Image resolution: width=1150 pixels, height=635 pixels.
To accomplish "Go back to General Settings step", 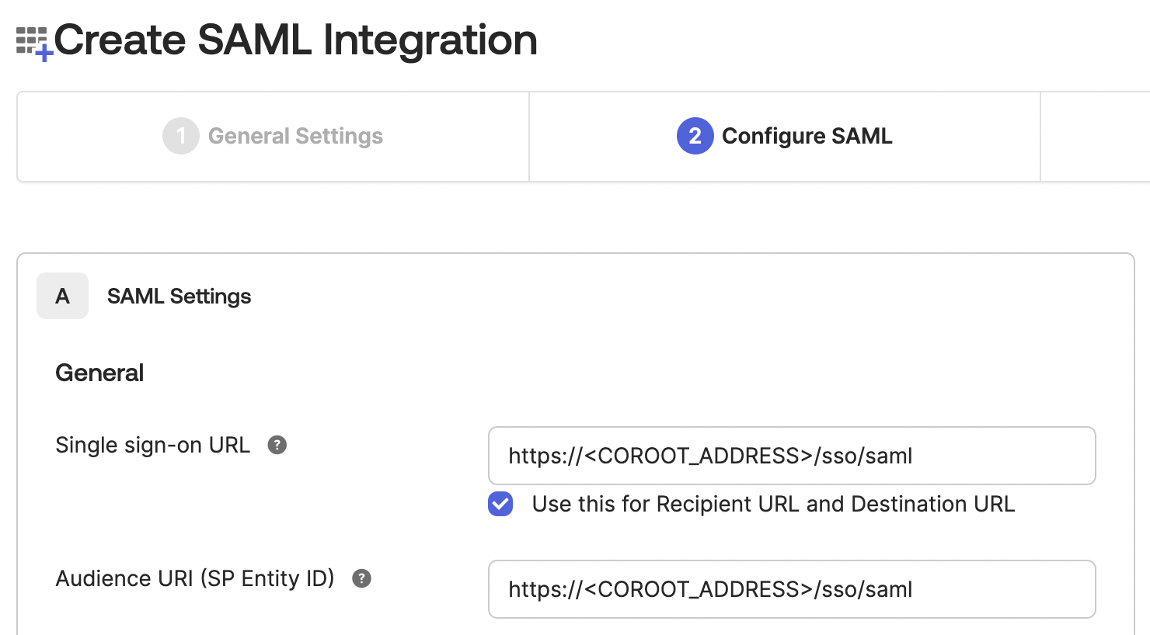I will point(273,137).
